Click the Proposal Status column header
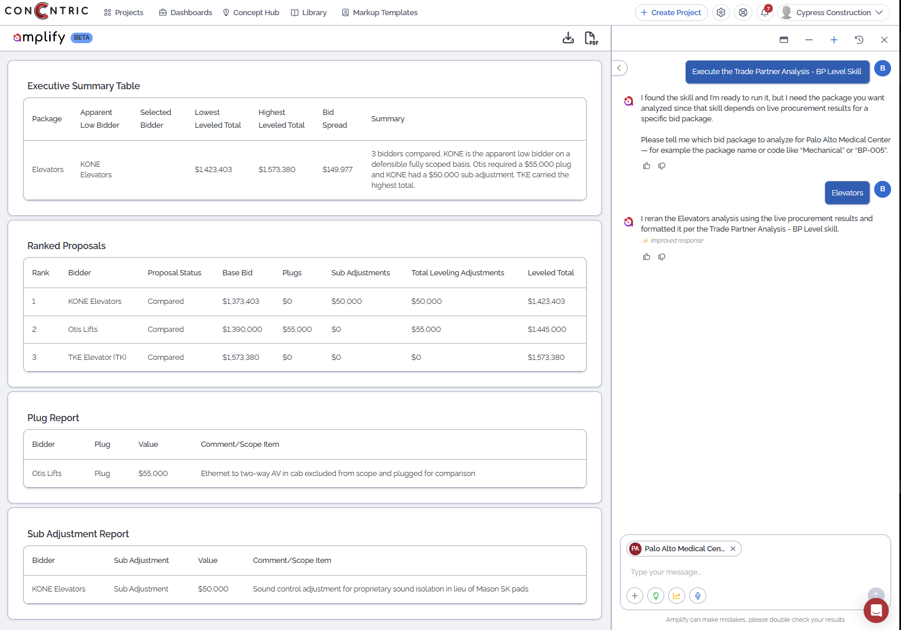This screenshot has width=901, height=630. point(174,273)
